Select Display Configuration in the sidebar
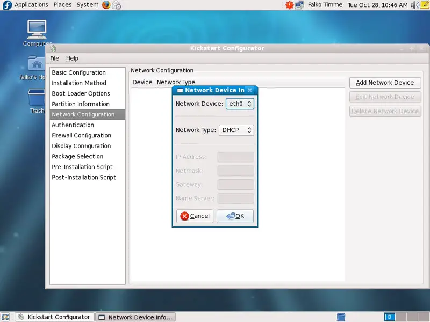 coord(88,146)
